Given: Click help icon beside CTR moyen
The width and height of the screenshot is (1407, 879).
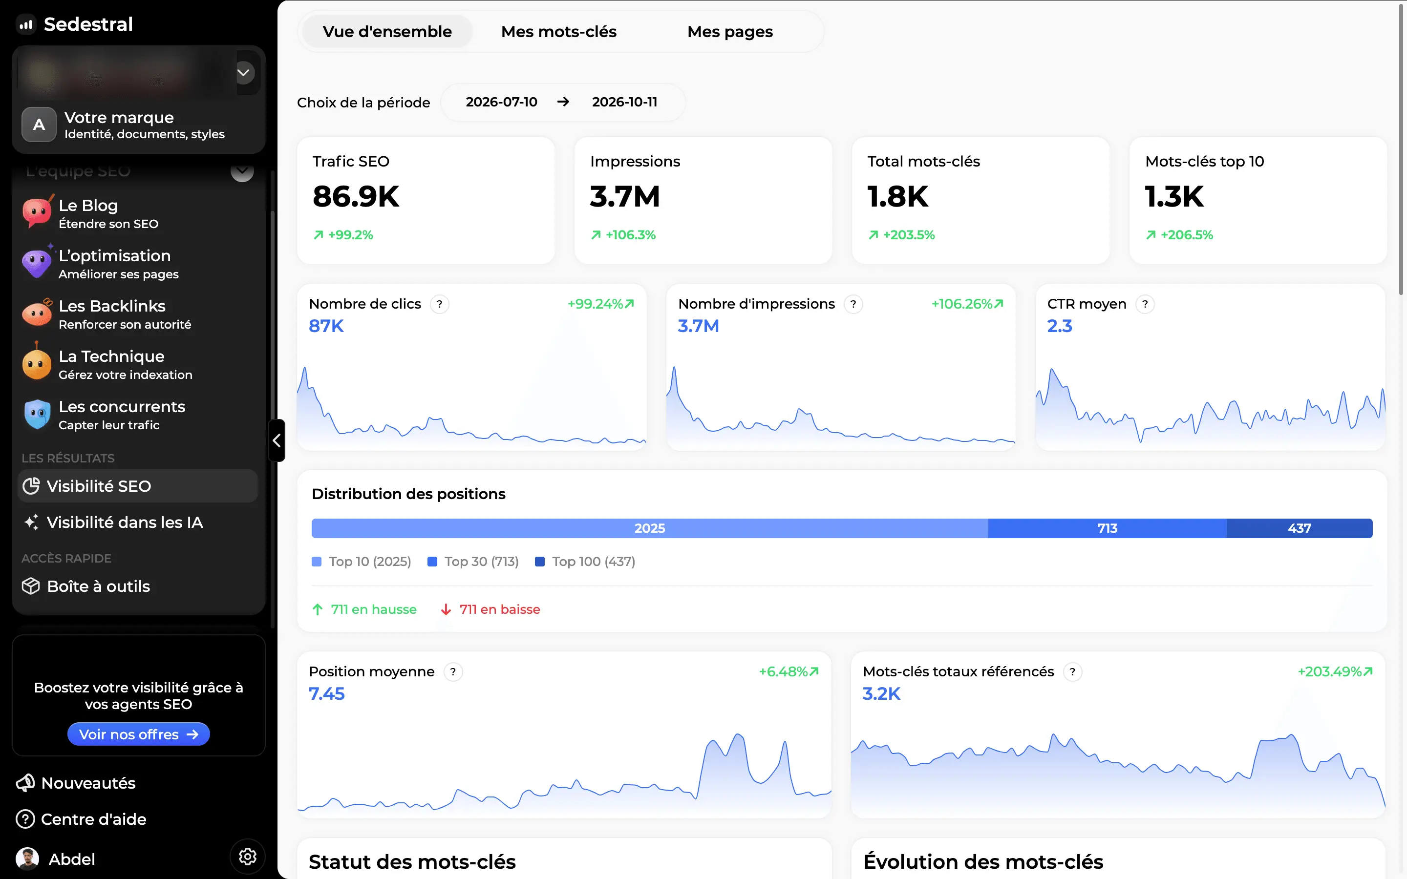Looking at the screenshot, I should coord(1145,304).
